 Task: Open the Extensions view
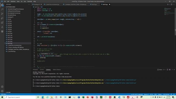click(2, 23)
